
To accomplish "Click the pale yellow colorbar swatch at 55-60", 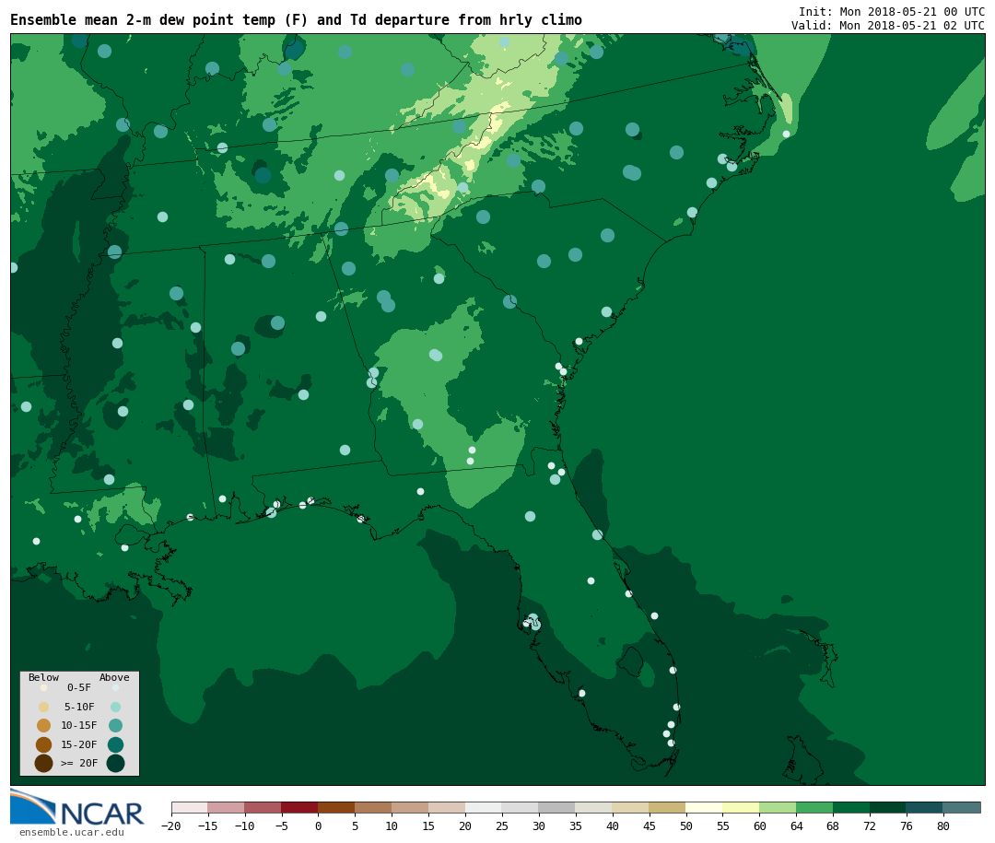I will pos(741,807).
